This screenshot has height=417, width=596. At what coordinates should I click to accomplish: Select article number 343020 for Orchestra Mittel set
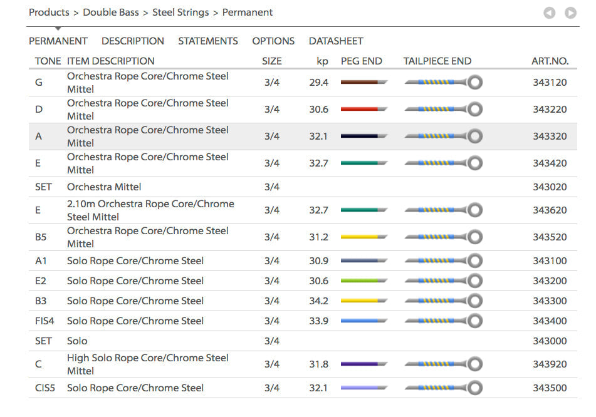click(552, 187)
